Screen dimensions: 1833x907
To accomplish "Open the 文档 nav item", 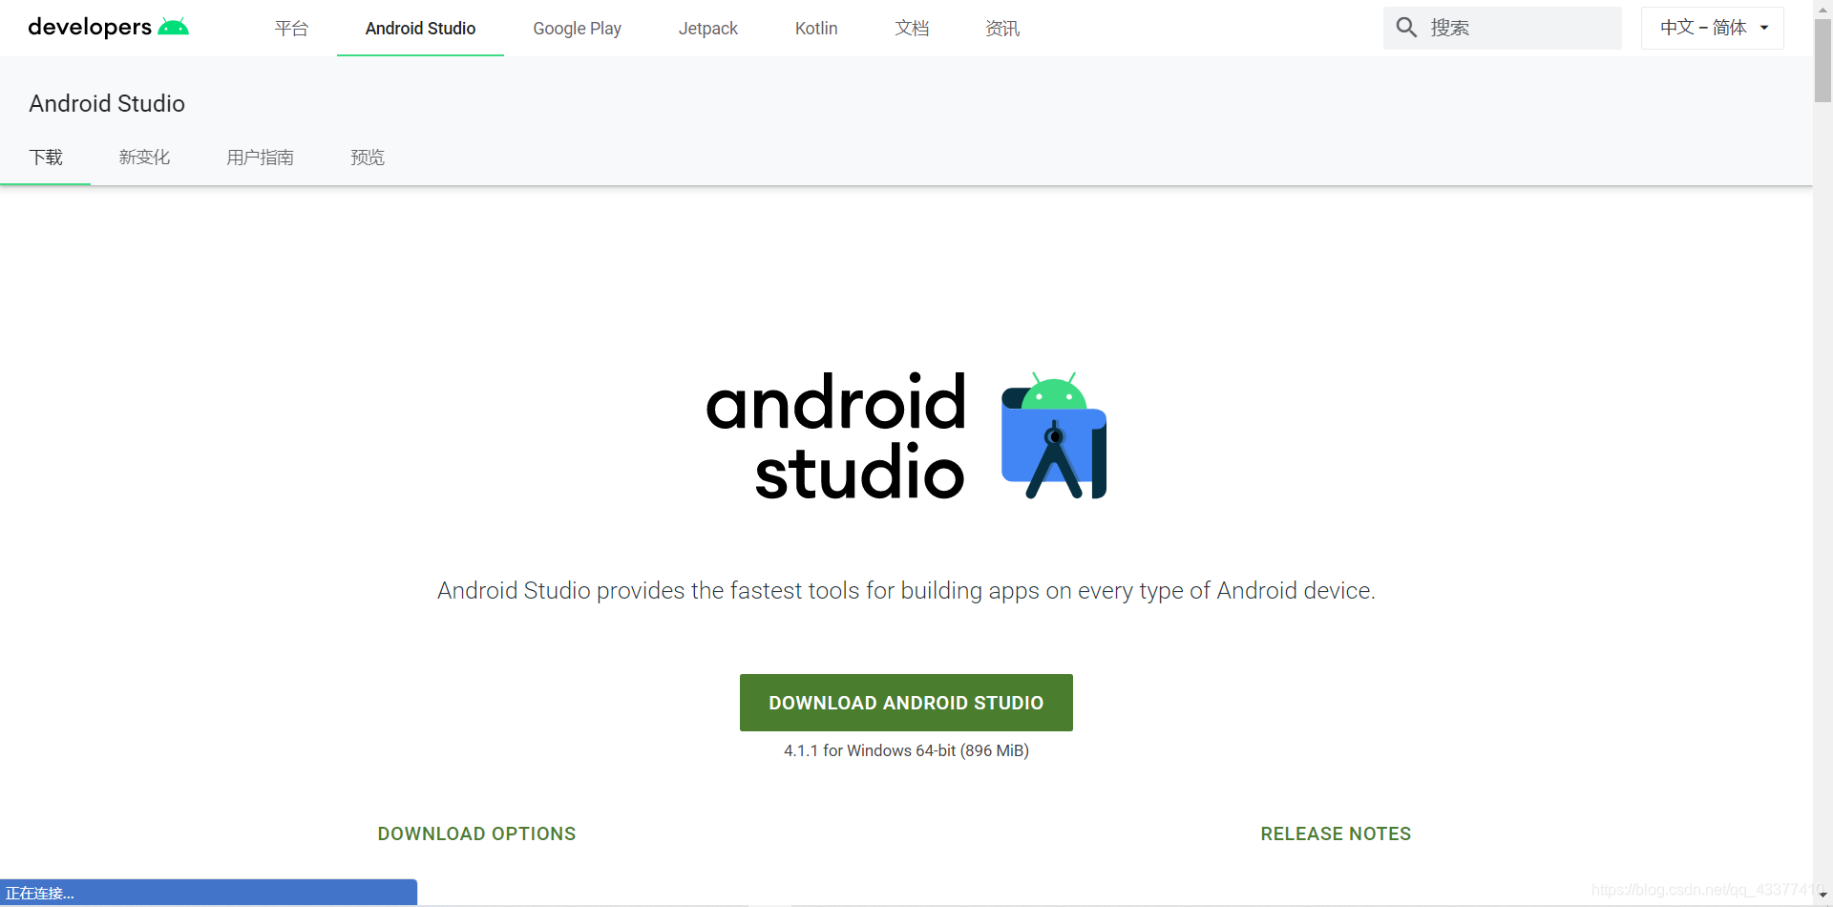I will (x=912, y=29).
